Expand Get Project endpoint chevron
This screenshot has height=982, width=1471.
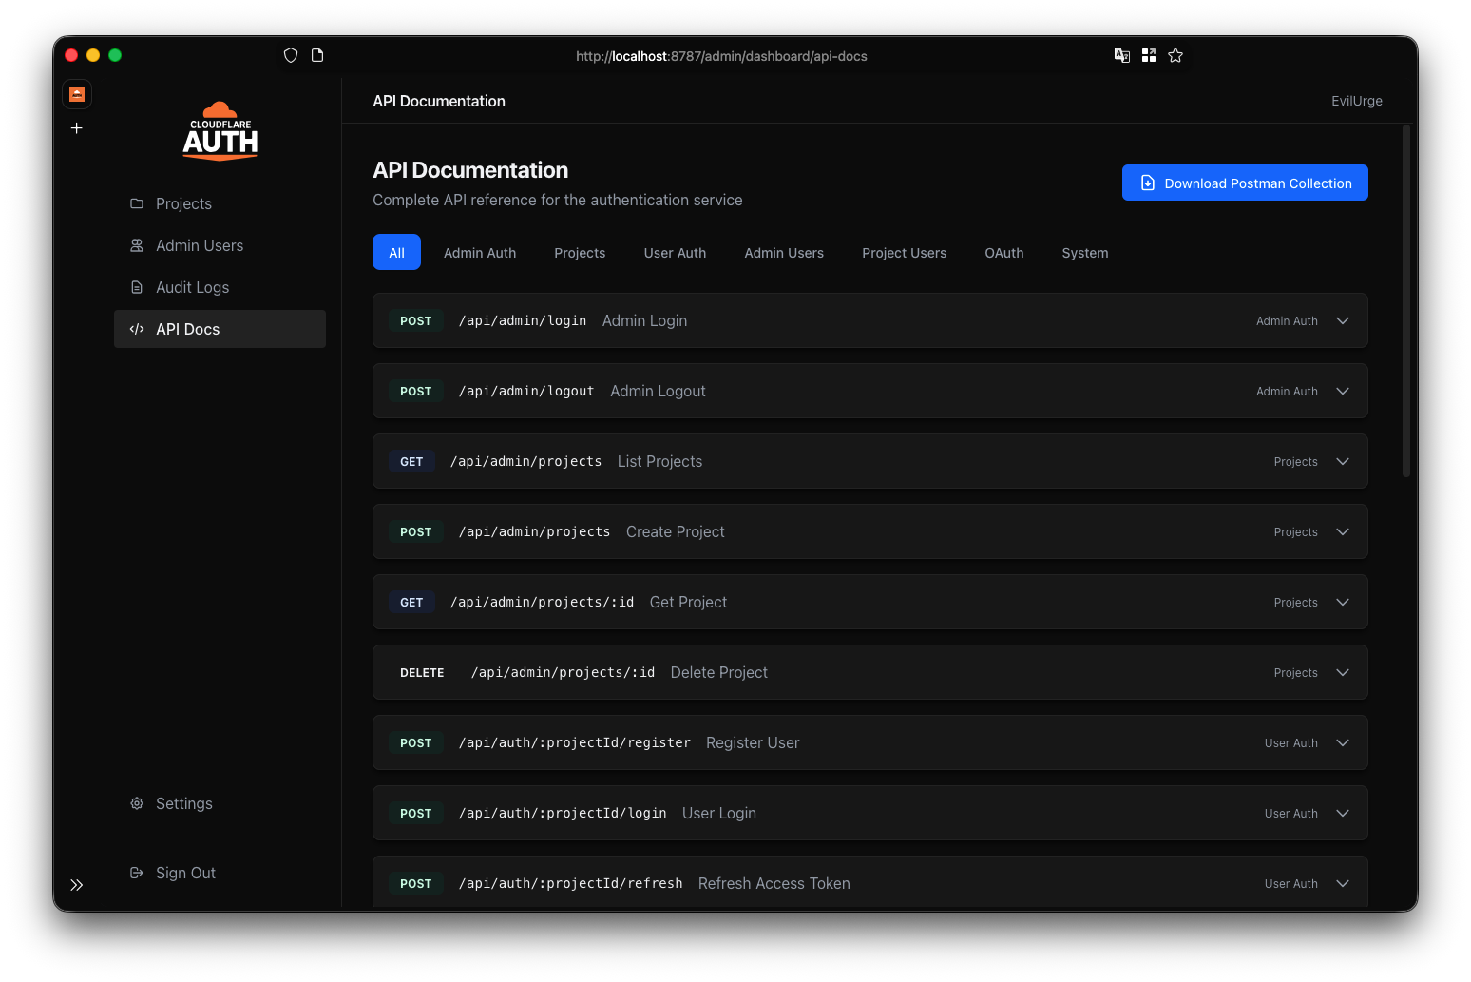1343,602
